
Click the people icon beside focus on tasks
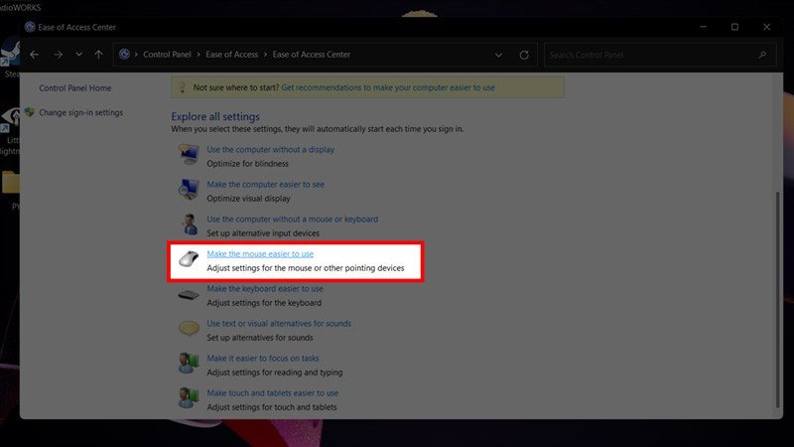point(189,365)
